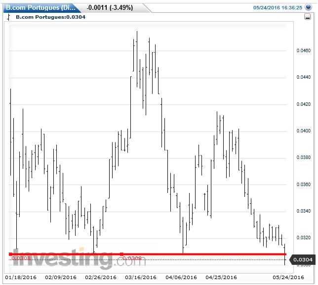The height and width of the screenshot is (285, 318).
Task: Click the 02/26/2016 date axis label
Action: coord(101,277)
